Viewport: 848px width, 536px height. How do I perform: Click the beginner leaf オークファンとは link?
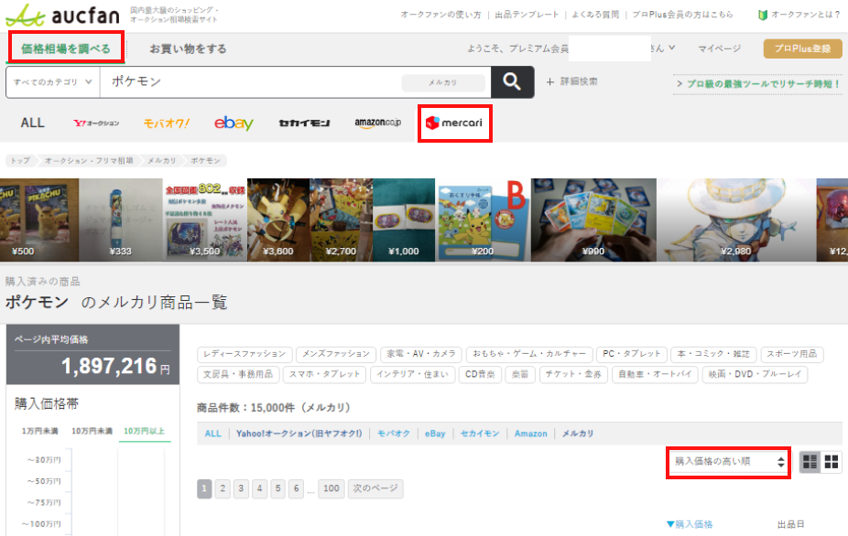799,15
